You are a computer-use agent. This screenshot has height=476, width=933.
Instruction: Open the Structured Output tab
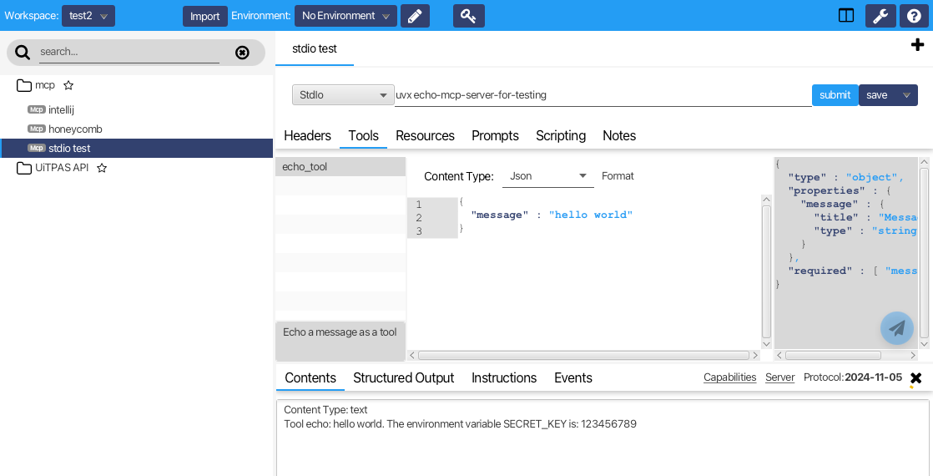click(403, 377)
